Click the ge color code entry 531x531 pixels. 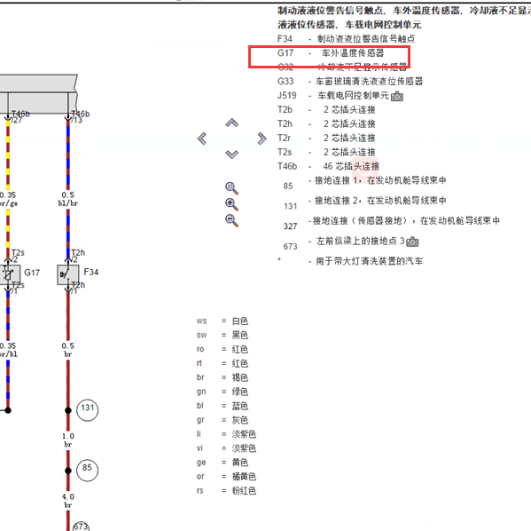(223, 462)
